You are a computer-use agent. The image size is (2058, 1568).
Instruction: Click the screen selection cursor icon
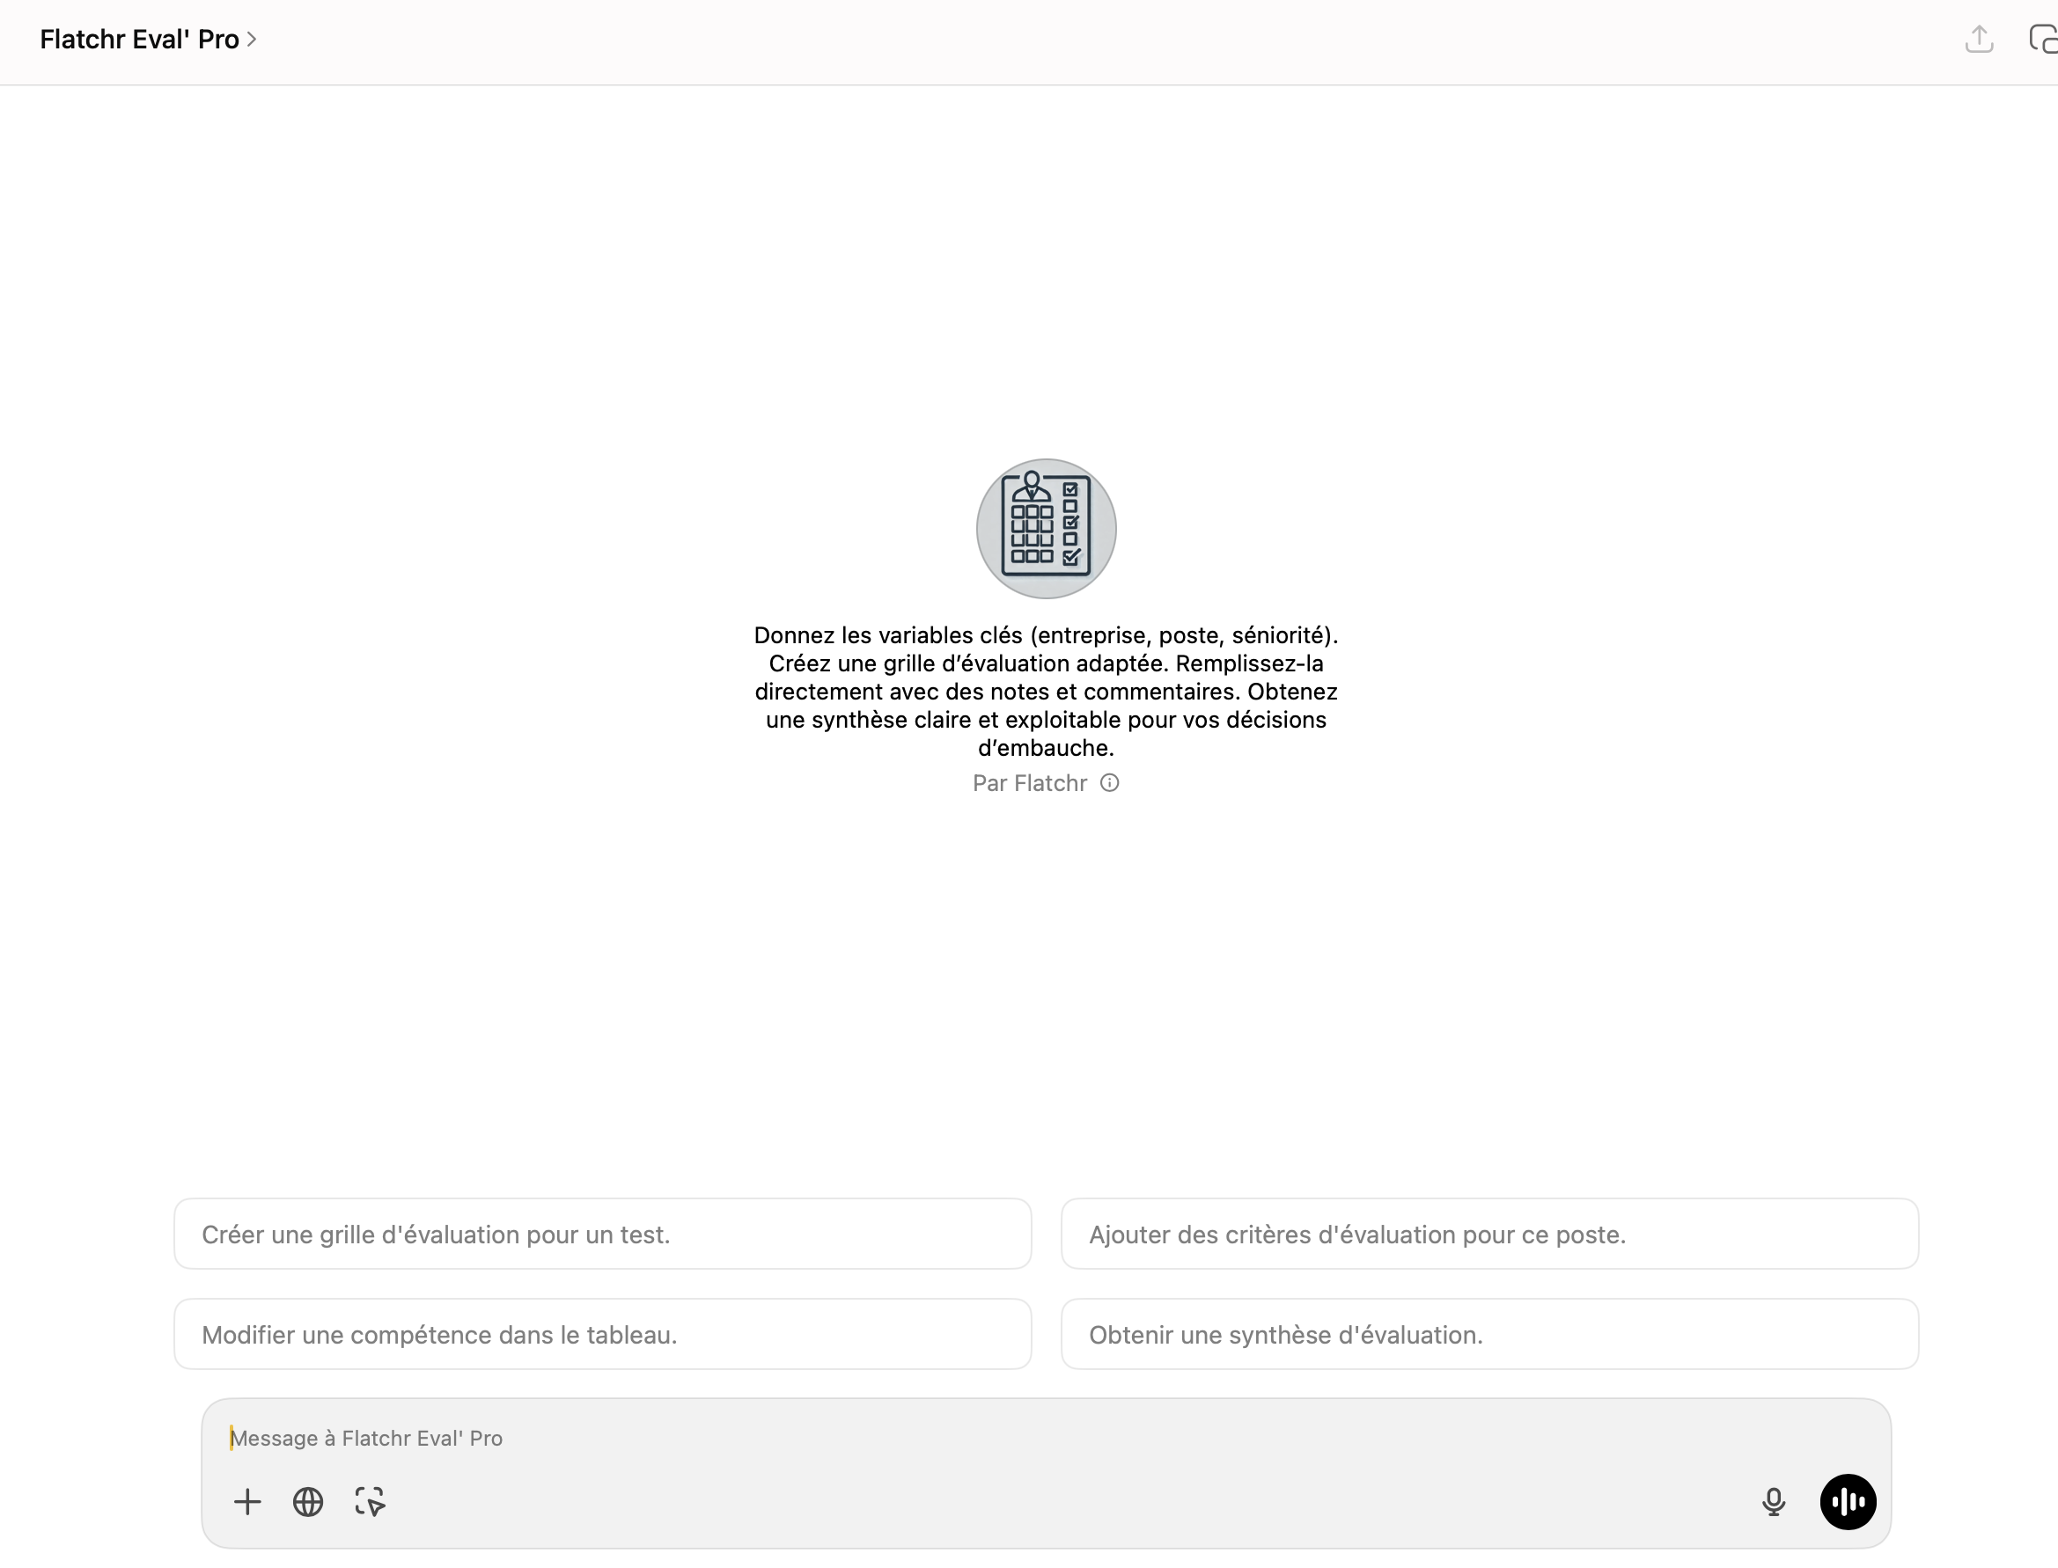[370, 1502]
